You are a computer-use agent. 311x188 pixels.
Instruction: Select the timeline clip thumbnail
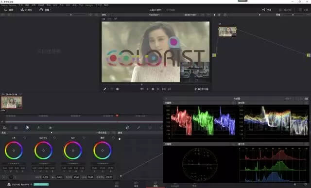pyautogui.click(x=12, y=103)
